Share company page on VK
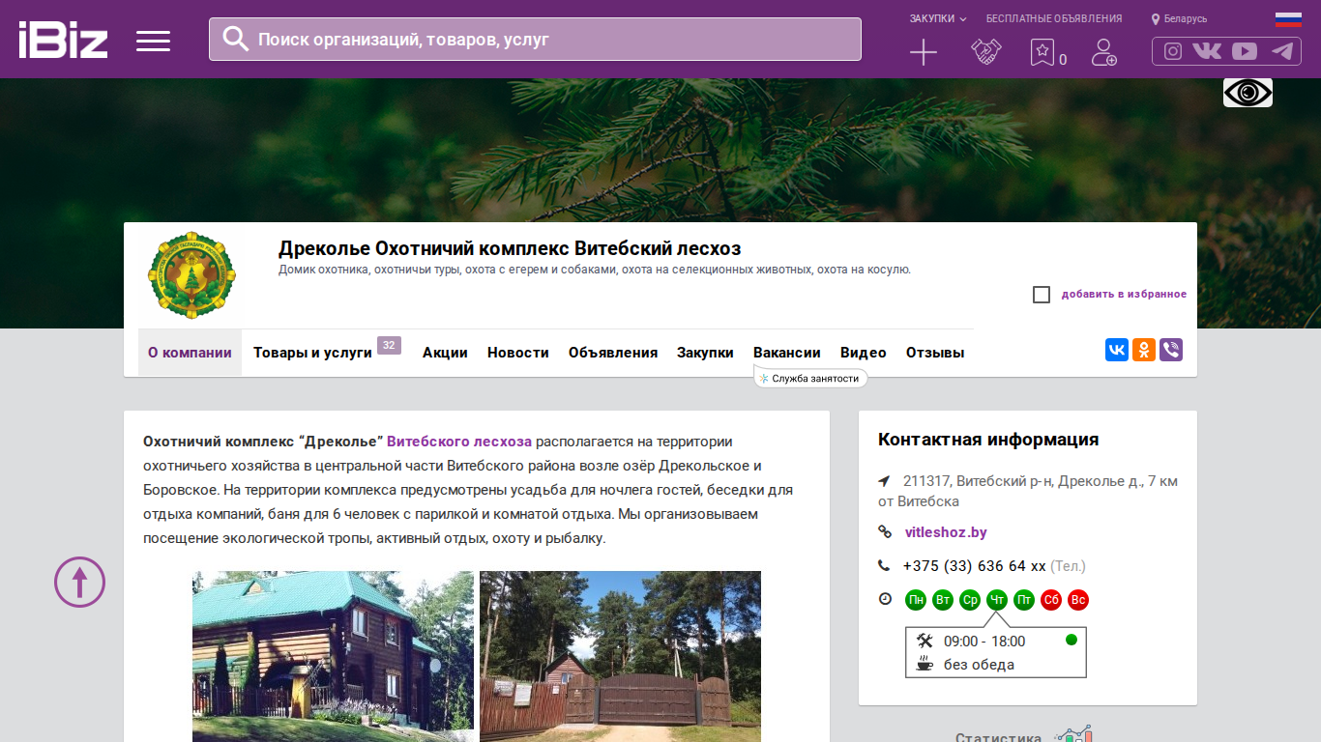This screenshot has width=1321, height=742. pos(1117,350)
